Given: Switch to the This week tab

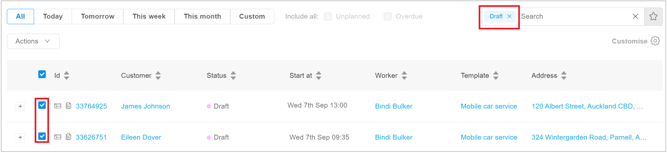Looking at the screenshot, I should click(149, 16).
